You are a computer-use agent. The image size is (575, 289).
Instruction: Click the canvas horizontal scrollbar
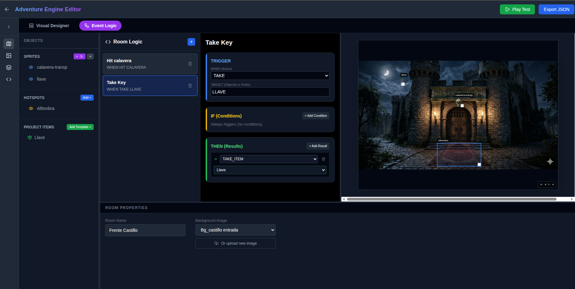click(451, 199)
